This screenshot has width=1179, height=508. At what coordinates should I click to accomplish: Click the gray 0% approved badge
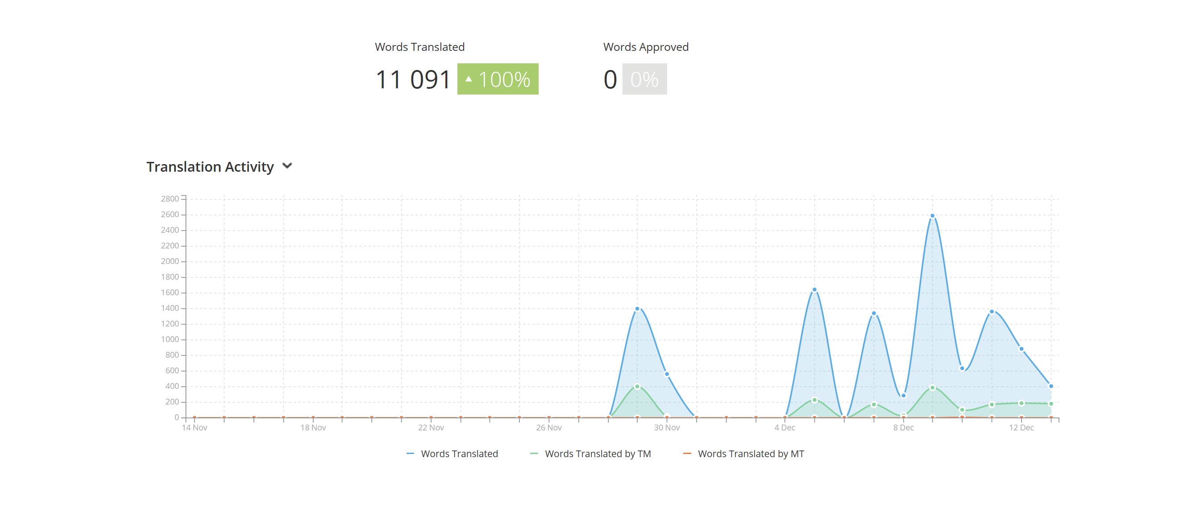(x=644, y=79)
